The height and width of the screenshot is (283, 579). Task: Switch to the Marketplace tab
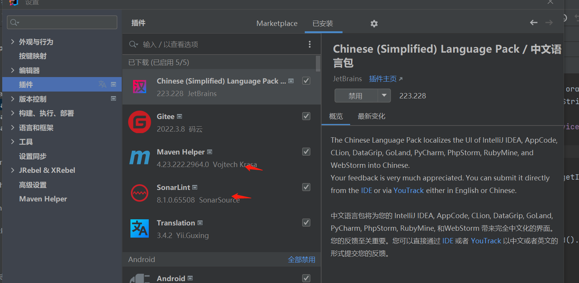pyautogui.click(x=277, y=23)
